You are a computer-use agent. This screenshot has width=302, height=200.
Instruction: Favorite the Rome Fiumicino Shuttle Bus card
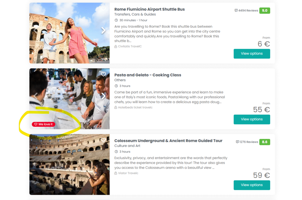(104, 9)
